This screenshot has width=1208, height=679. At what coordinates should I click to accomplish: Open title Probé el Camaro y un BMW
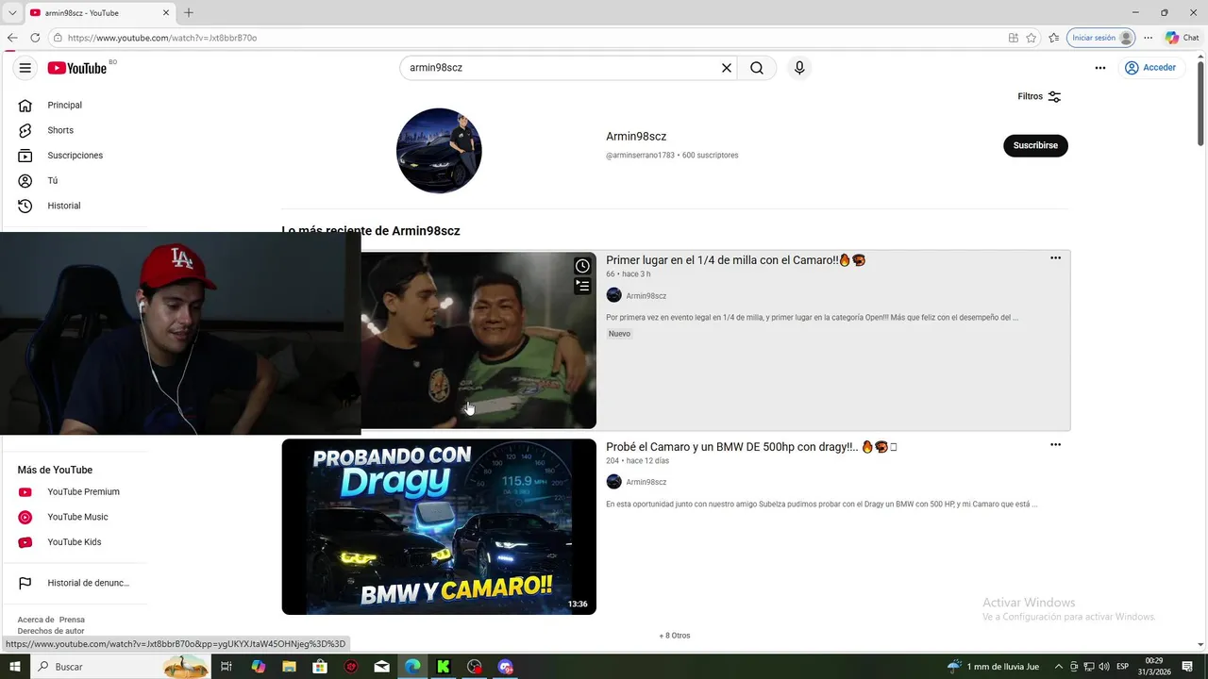tap(751, 447)
